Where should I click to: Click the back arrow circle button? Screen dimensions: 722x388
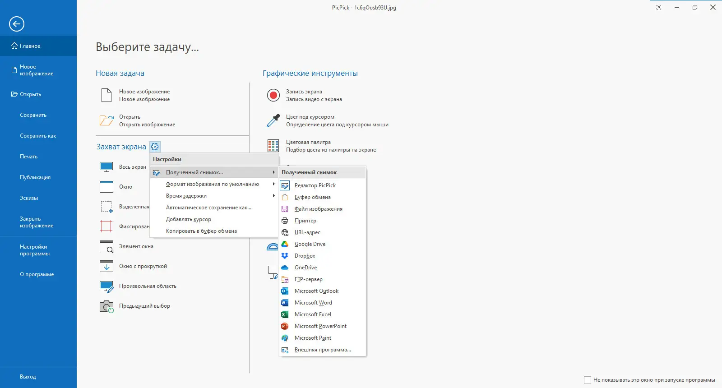[17, 24]
